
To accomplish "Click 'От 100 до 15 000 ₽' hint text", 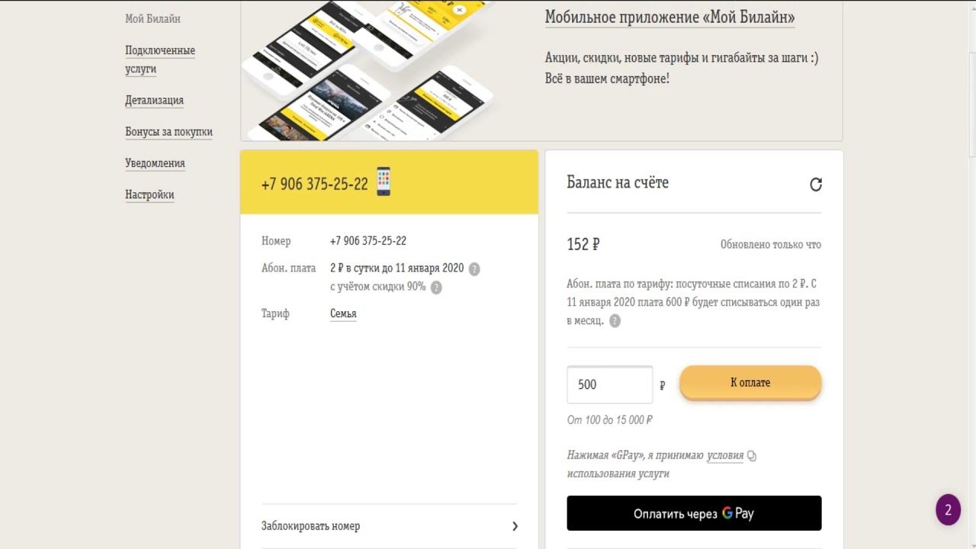I will tap(610, 420).
